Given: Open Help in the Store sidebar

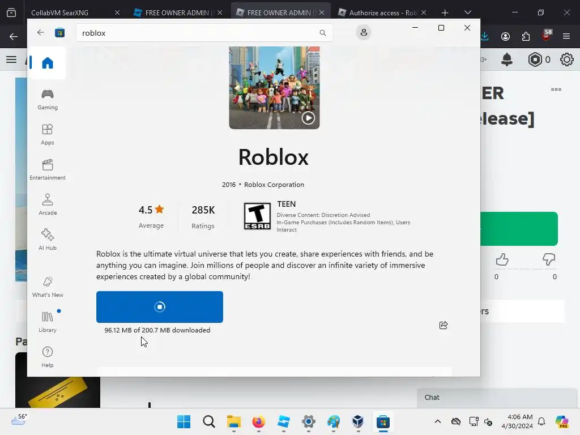Looking at the screenshot, I should click(48, 357).
